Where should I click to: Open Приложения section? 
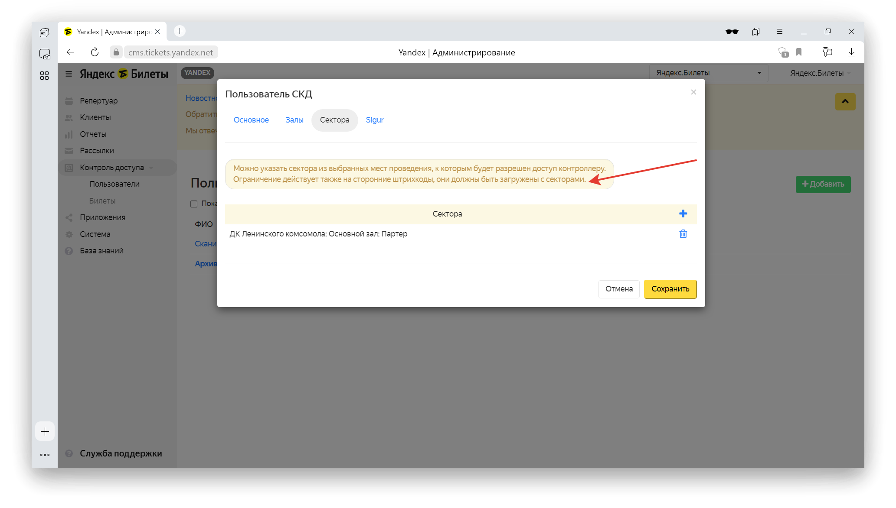pyautogui.click(x=102, y=217)
